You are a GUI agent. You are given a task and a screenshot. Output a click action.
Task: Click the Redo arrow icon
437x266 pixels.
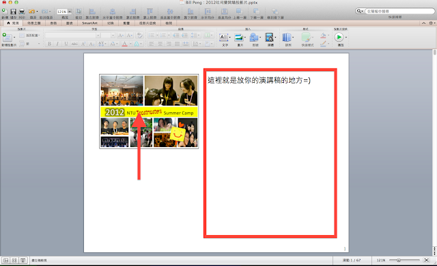click(44, 12)
